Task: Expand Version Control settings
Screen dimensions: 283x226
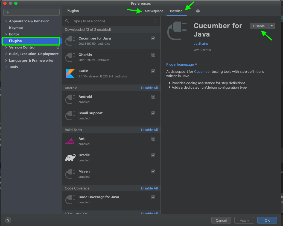Action: point(6,47)
